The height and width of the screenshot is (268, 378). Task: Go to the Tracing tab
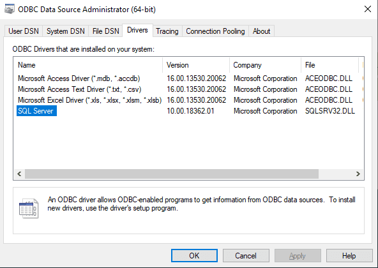167,31
